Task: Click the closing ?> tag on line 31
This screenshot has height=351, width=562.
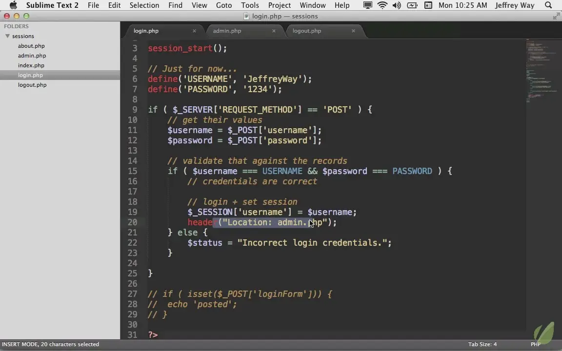Action: tap(153, 335)
